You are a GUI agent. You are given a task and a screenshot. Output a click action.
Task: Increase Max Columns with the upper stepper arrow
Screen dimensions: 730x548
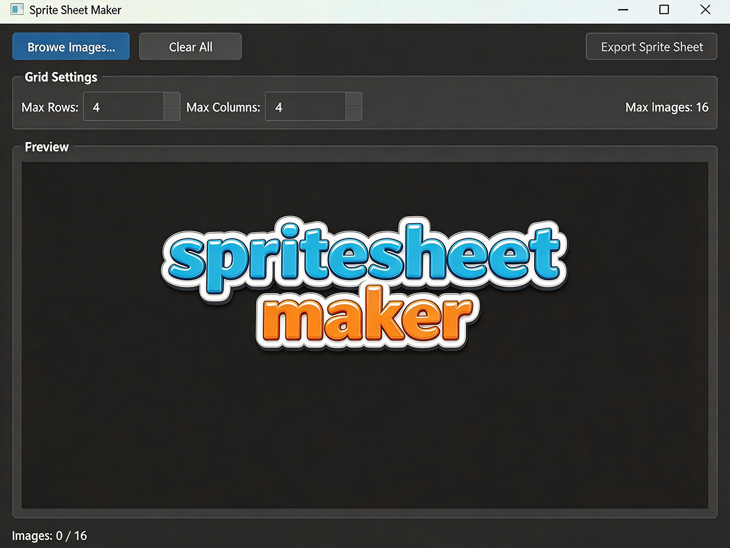354,99
